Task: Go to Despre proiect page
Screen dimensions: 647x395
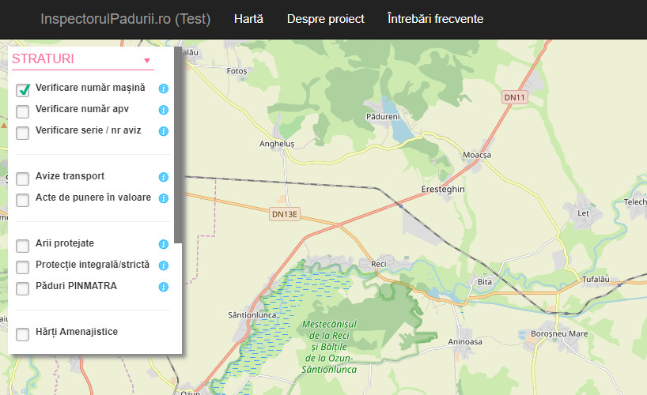Action: click(x=325, y=19)
